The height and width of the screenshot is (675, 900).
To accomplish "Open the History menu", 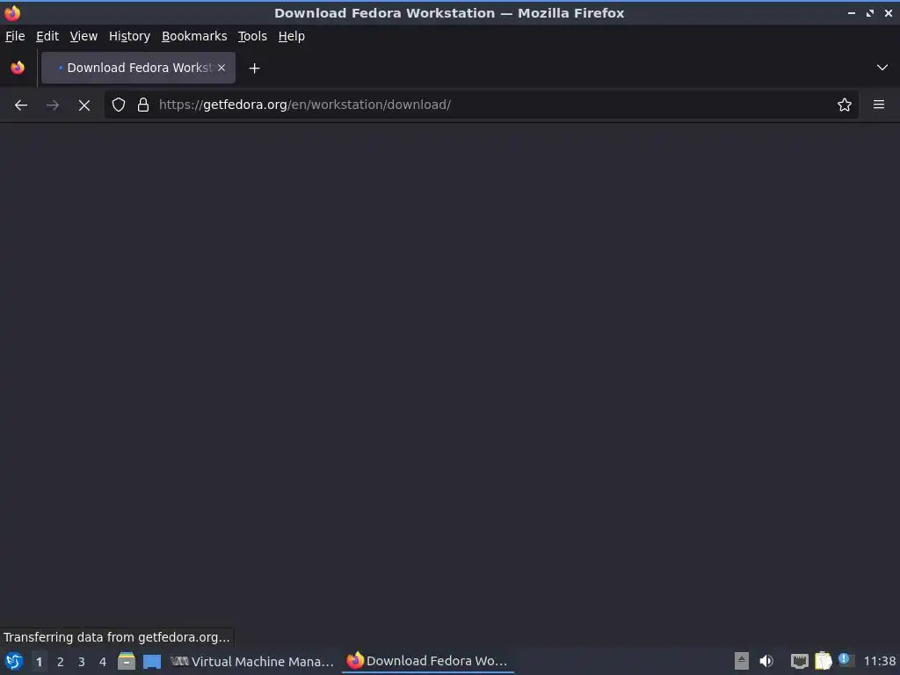I will (130, 36).
